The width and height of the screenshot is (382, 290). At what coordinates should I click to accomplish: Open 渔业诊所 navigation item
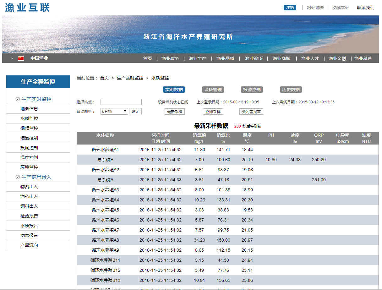click(x=254, y=58)
